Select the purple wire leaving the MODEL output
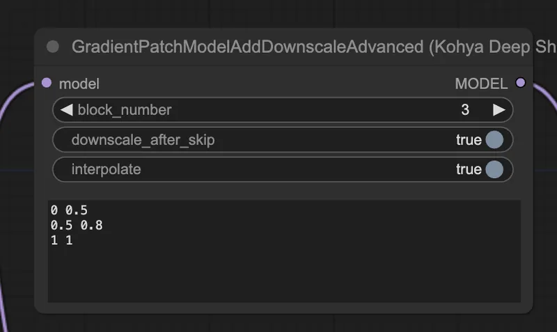This screenshot has height=332, width=557. 545,94
